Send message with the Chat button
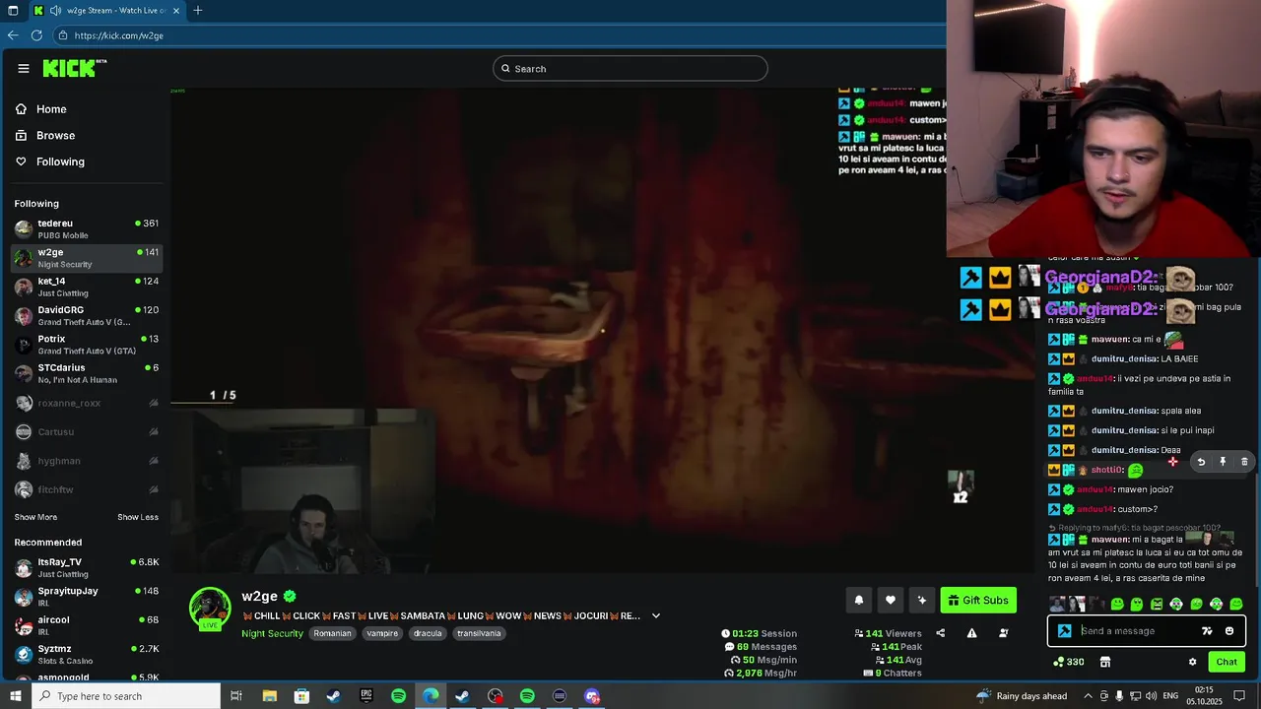The width and height of the screenshot is (1261, 709). (1227, 662)
